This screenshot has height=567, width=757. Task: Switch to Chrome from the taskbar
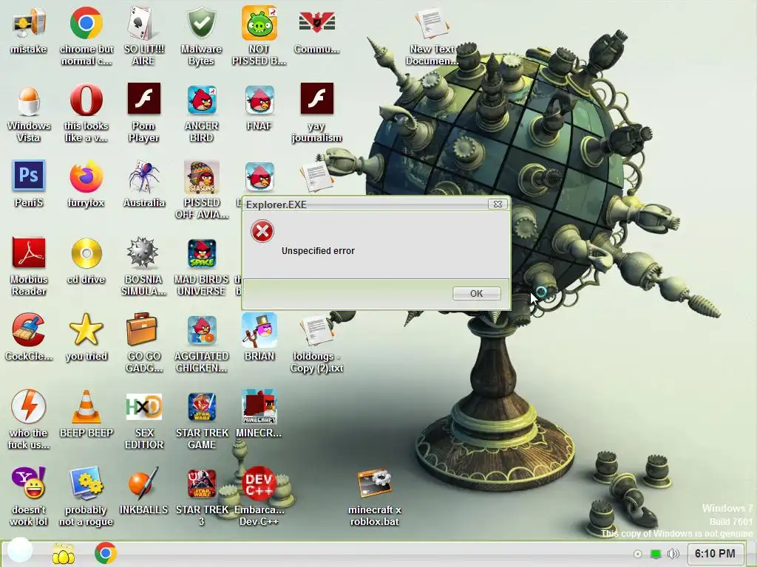tap(105, 553)
